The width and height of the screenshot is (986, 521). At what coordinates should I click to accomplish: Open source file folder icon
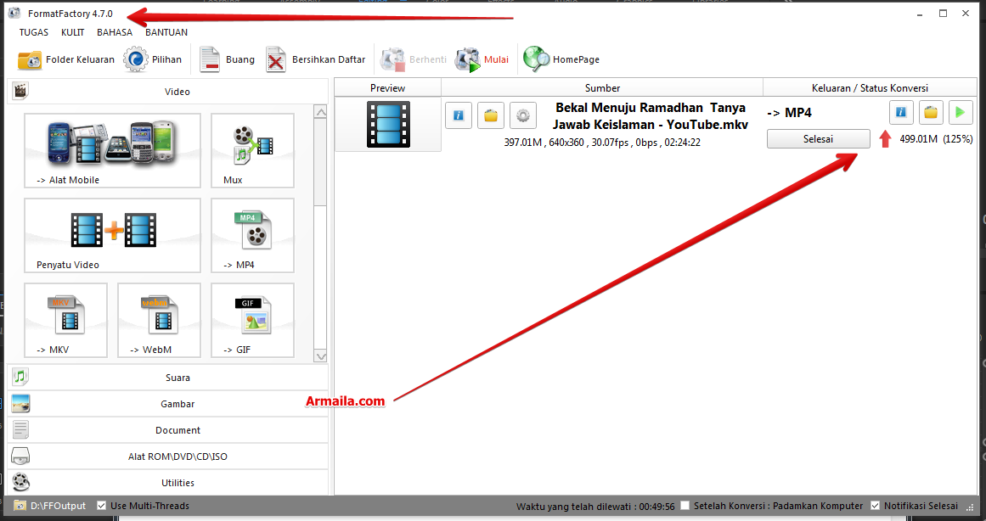click(491, 115)
